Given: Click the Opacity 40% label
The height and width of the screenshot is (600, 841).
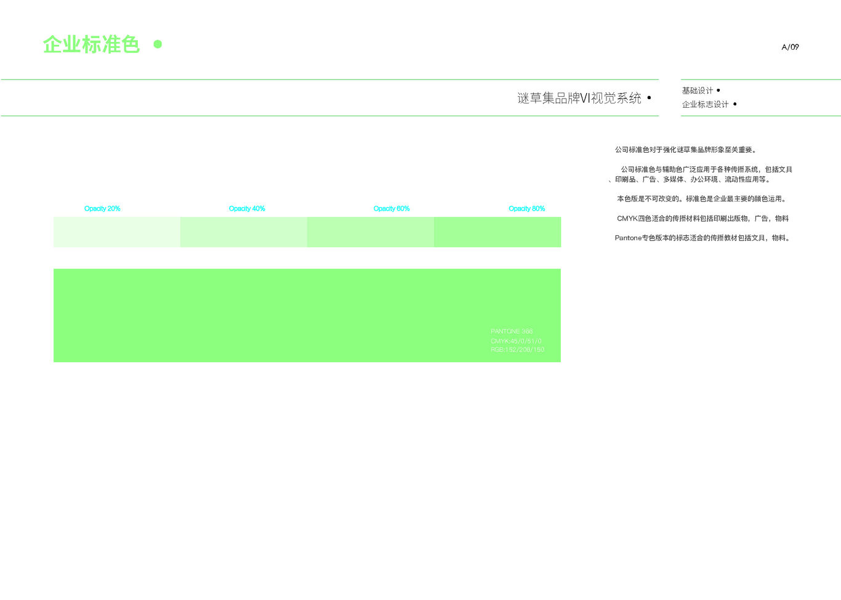Looking at the screenshot, I should click(247, 209).
